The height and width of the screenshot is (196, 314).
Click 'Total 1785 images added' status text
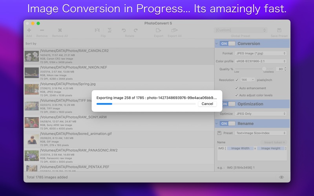[47, 177]
